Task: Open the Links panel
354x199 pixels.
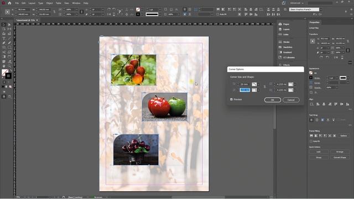Action: coord(284,34)
